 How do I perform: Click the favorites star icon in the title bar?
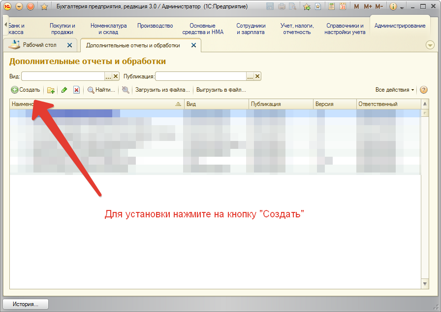[44, 7]
